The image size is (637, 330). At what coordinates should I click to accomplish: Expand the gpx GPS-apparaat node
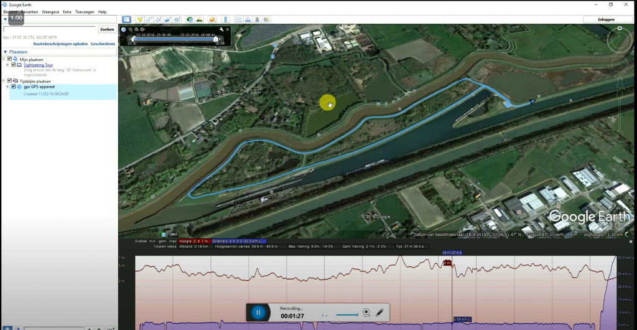7,87
